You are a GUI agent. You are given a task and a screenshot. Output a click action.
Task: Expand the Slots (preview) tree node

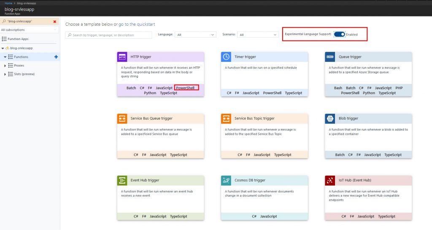(5, 74)
